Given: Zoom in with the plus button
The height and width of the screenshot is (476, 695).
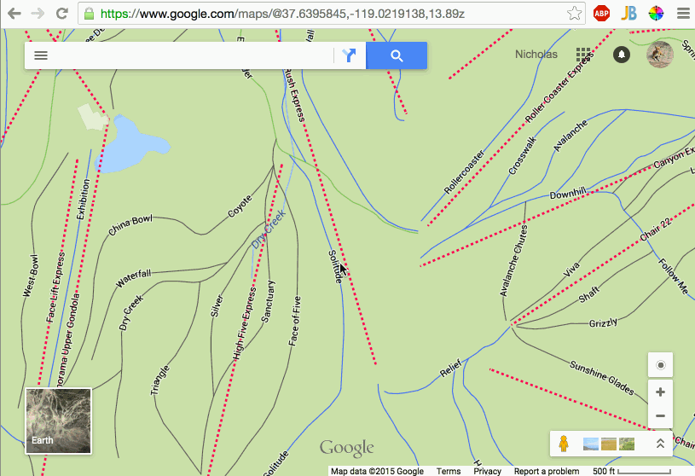Looking at the screenshot, I should point(660,392).
